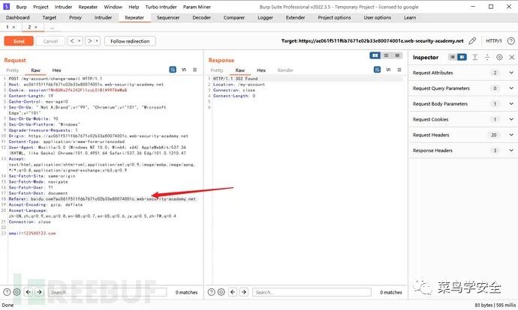Viewport: 518px width, 310px height.
Task: Switch to the Extender tab
Action: [x=295, y=17]
